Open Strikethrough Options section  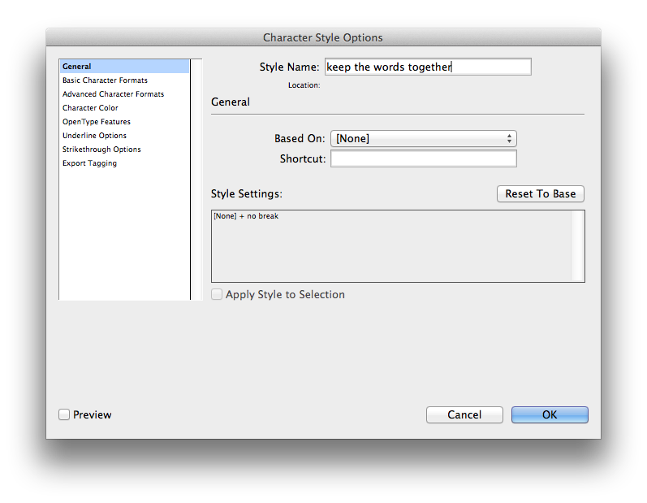101,150
